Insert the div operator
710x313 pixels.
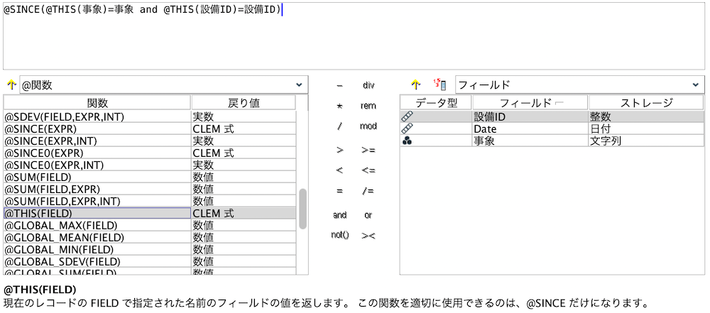[368, 85]
